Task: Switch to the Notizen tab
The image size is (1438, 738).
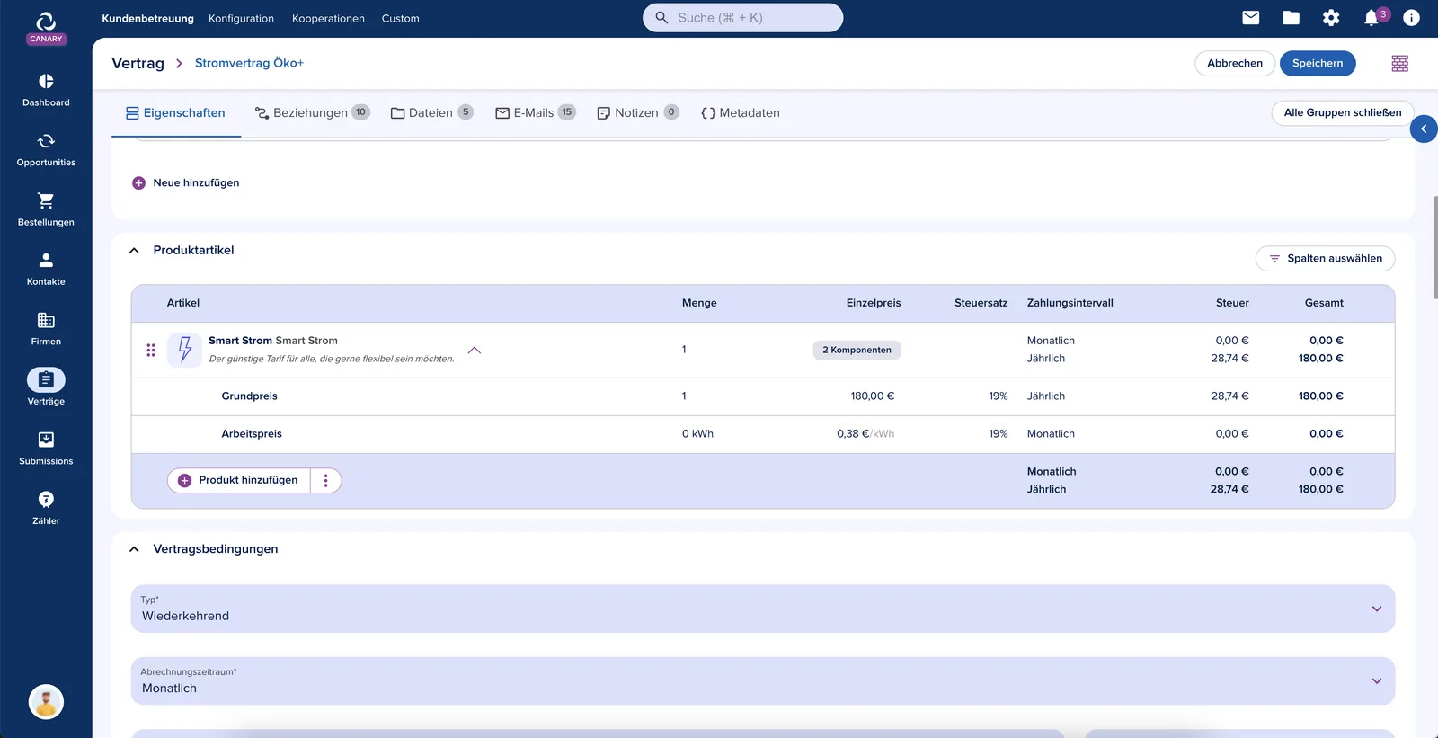Action: 637,112
